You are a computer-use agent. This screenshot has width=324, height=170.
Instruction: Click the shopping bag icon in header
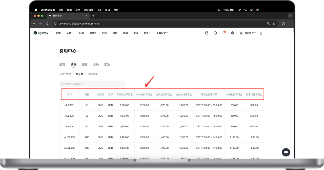coord(207,33)
